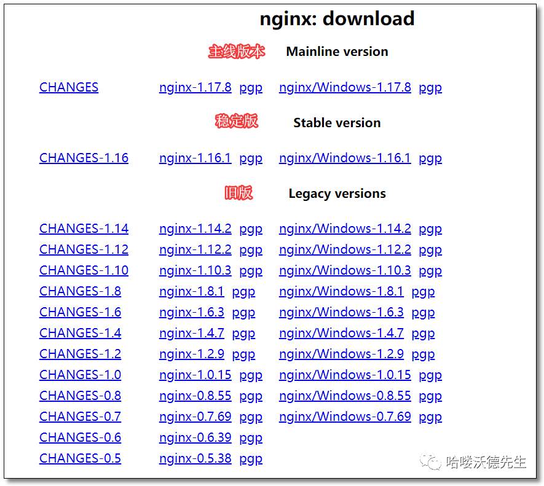
Task: Open CHANGES-1.4 link
Action: [80, 333]
